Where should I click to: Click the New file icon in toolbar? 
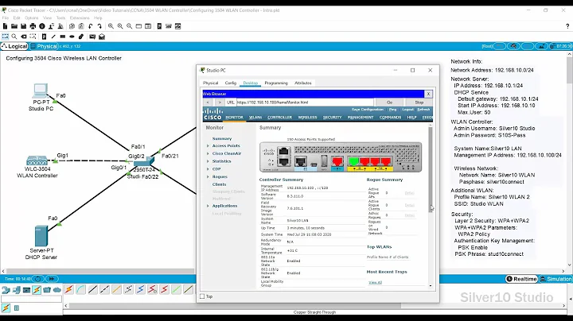pyautogui.click(x=5, y=26)
